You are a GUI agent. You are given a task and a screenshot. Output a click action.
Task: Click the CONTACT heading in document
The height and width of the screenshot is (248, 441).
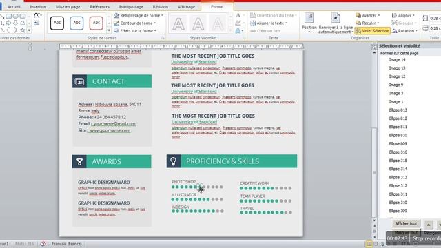[108, 81]
